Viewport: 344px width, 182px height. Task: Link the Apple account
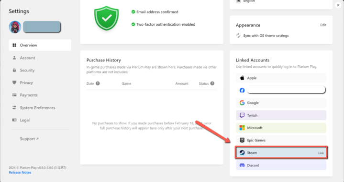281,78
